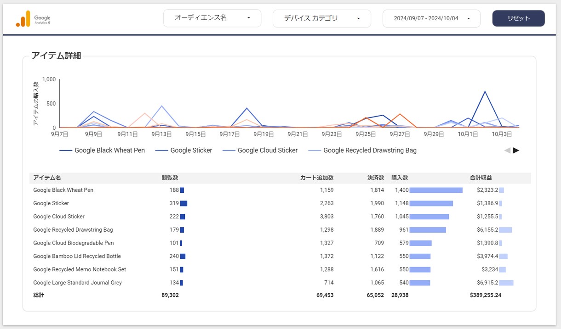
Task: Select the Google Black Wheat Pen table row name
Action: 63,190
